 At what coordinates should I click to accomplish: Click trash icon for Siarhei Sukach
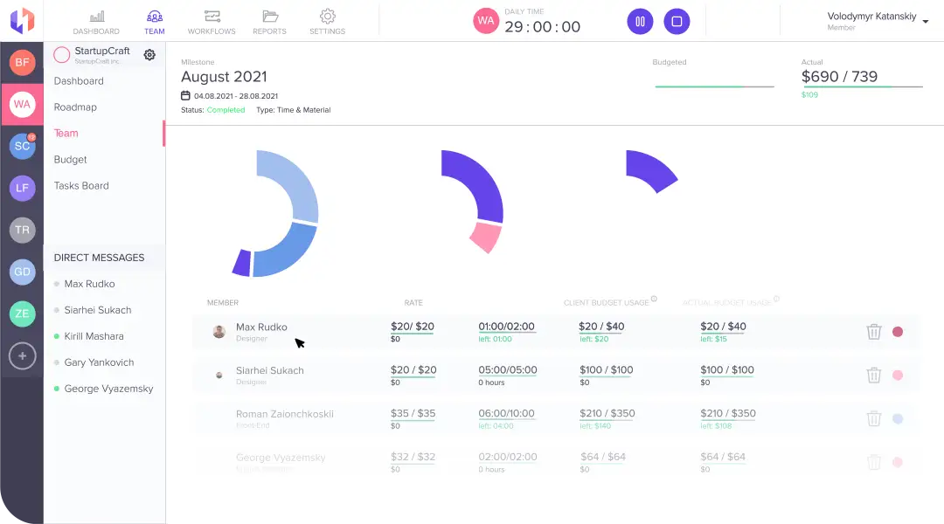coord(873,376)
